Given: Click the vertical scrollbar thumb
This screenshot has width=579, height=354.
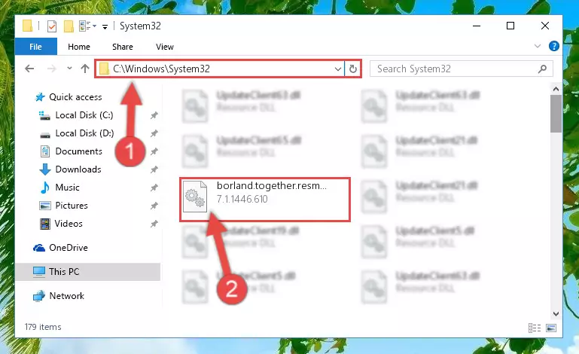Looking at the screenshot, I should pyautogui.click(x=556, y=114).
